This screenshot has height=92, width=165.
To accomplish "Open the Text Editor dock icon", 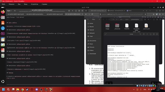I will (3, 39).
